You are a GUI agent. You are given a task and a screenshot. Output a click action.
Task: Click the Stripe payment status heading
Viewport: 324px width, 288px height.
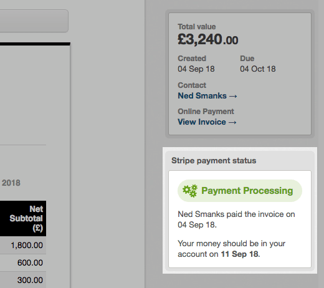point(214,161)
